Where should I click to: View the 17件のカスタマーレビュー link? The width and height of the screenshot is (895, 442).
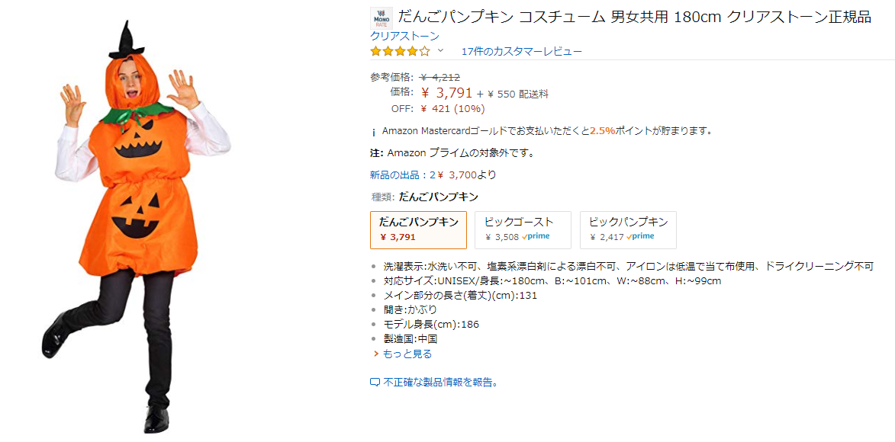click(521, 52)
